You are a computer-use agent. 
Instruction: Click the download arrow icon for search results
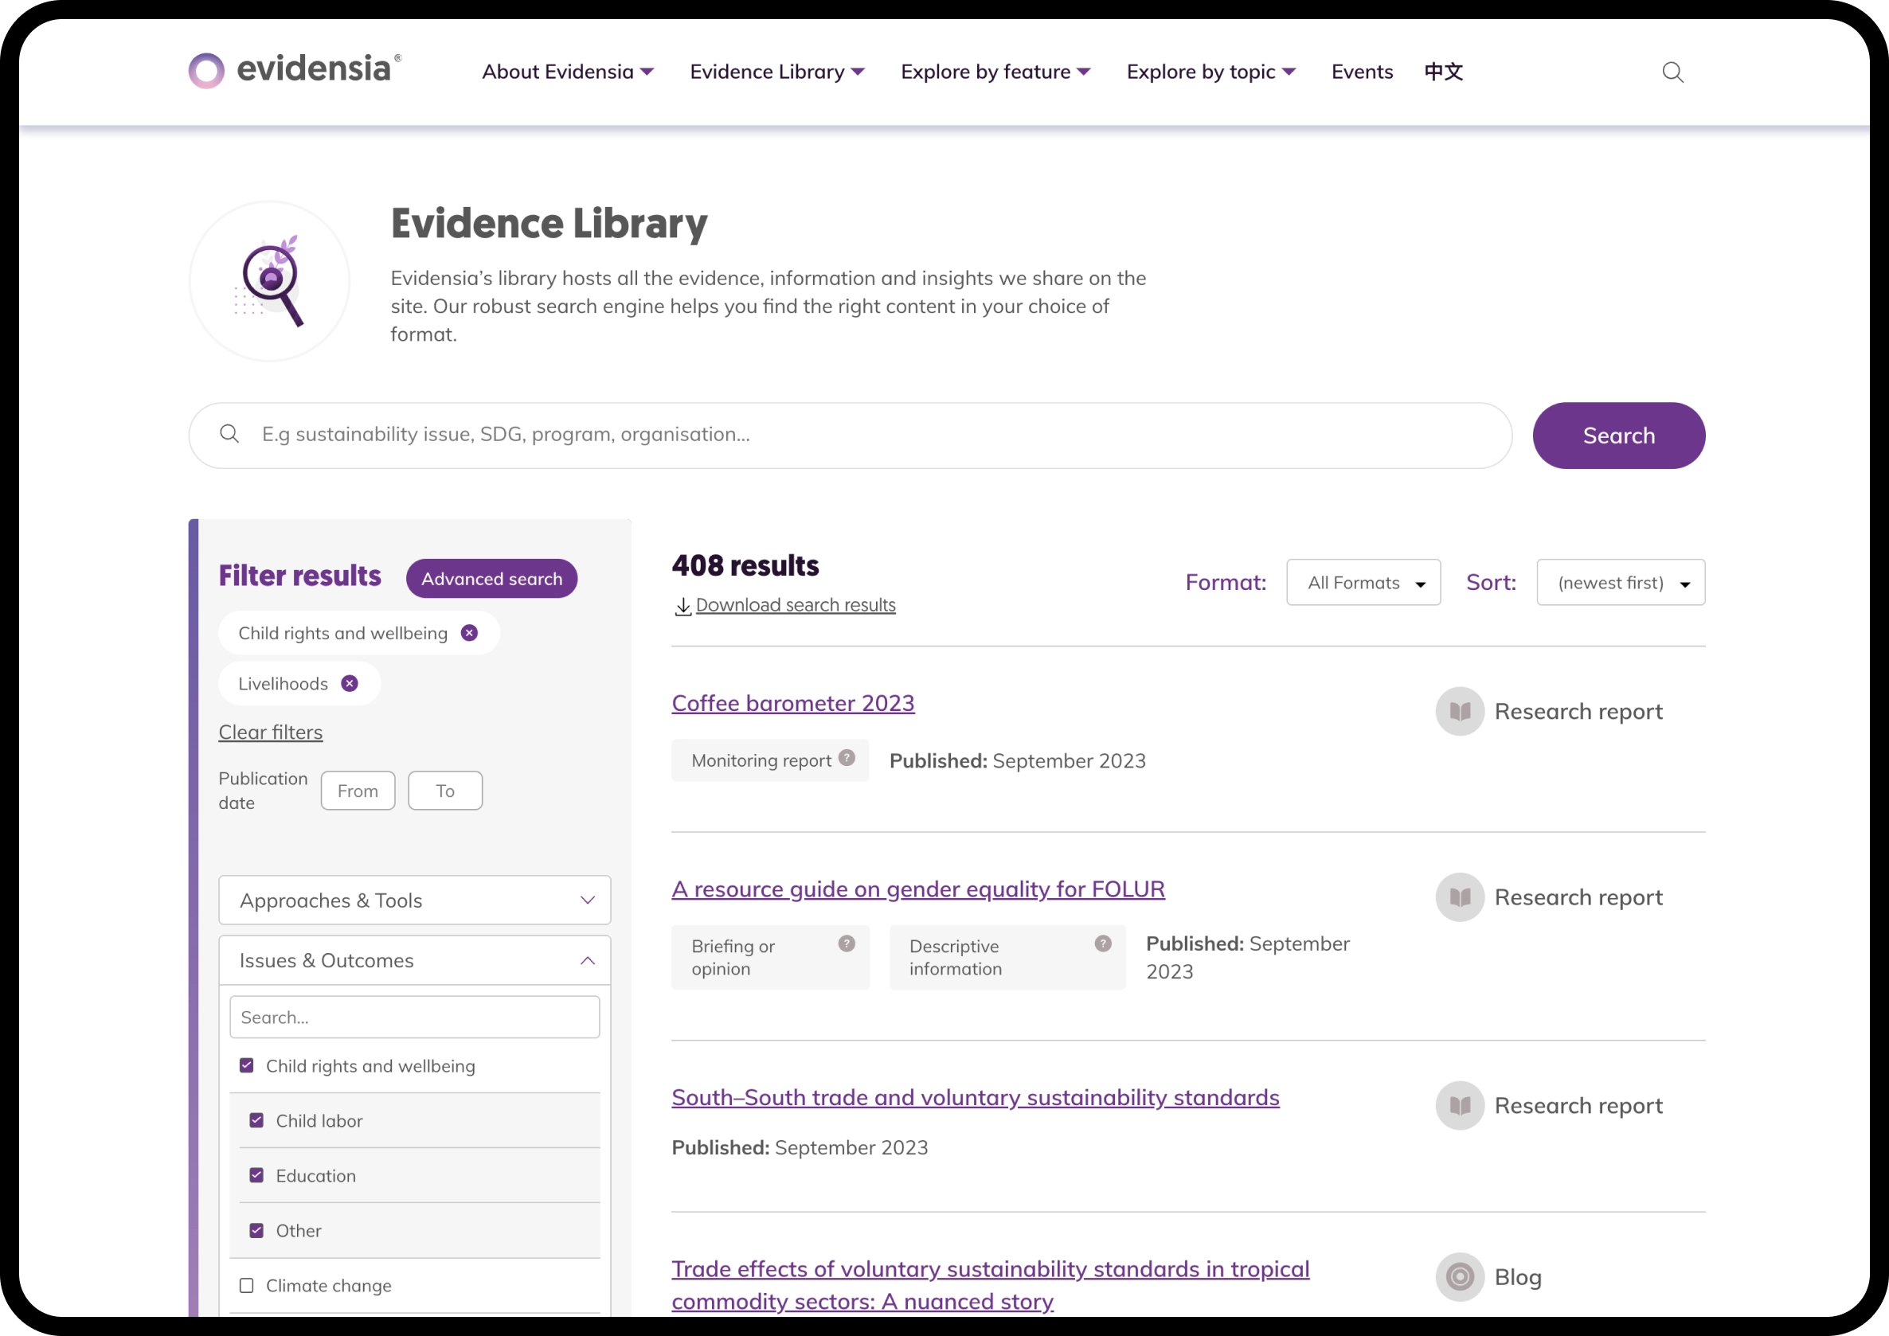pos(682,607)
